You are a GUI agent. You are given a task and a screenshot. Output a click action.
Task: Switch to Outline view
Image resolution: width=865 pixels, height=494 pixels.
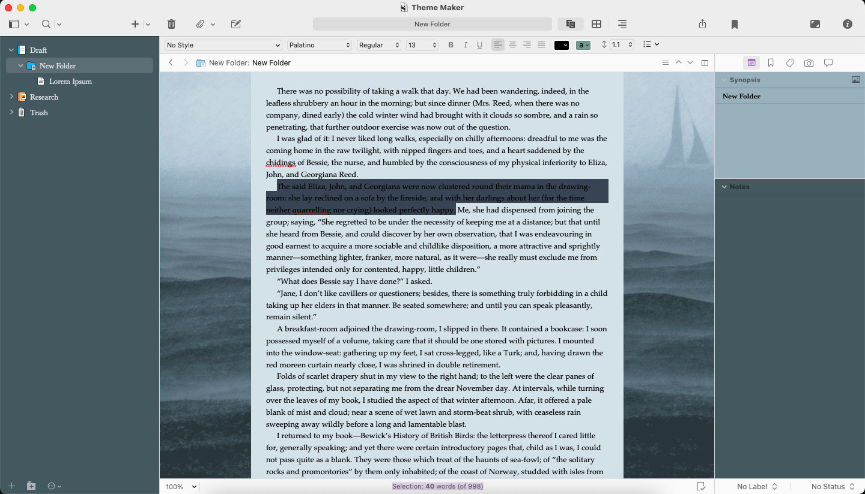pyautogui.click(x=622, y=24)
